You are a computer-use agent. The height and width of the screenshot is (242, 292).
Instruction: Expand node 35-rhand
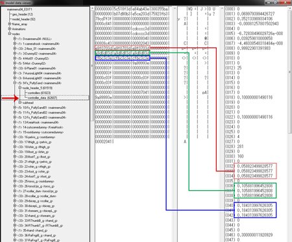pos(15,230)
